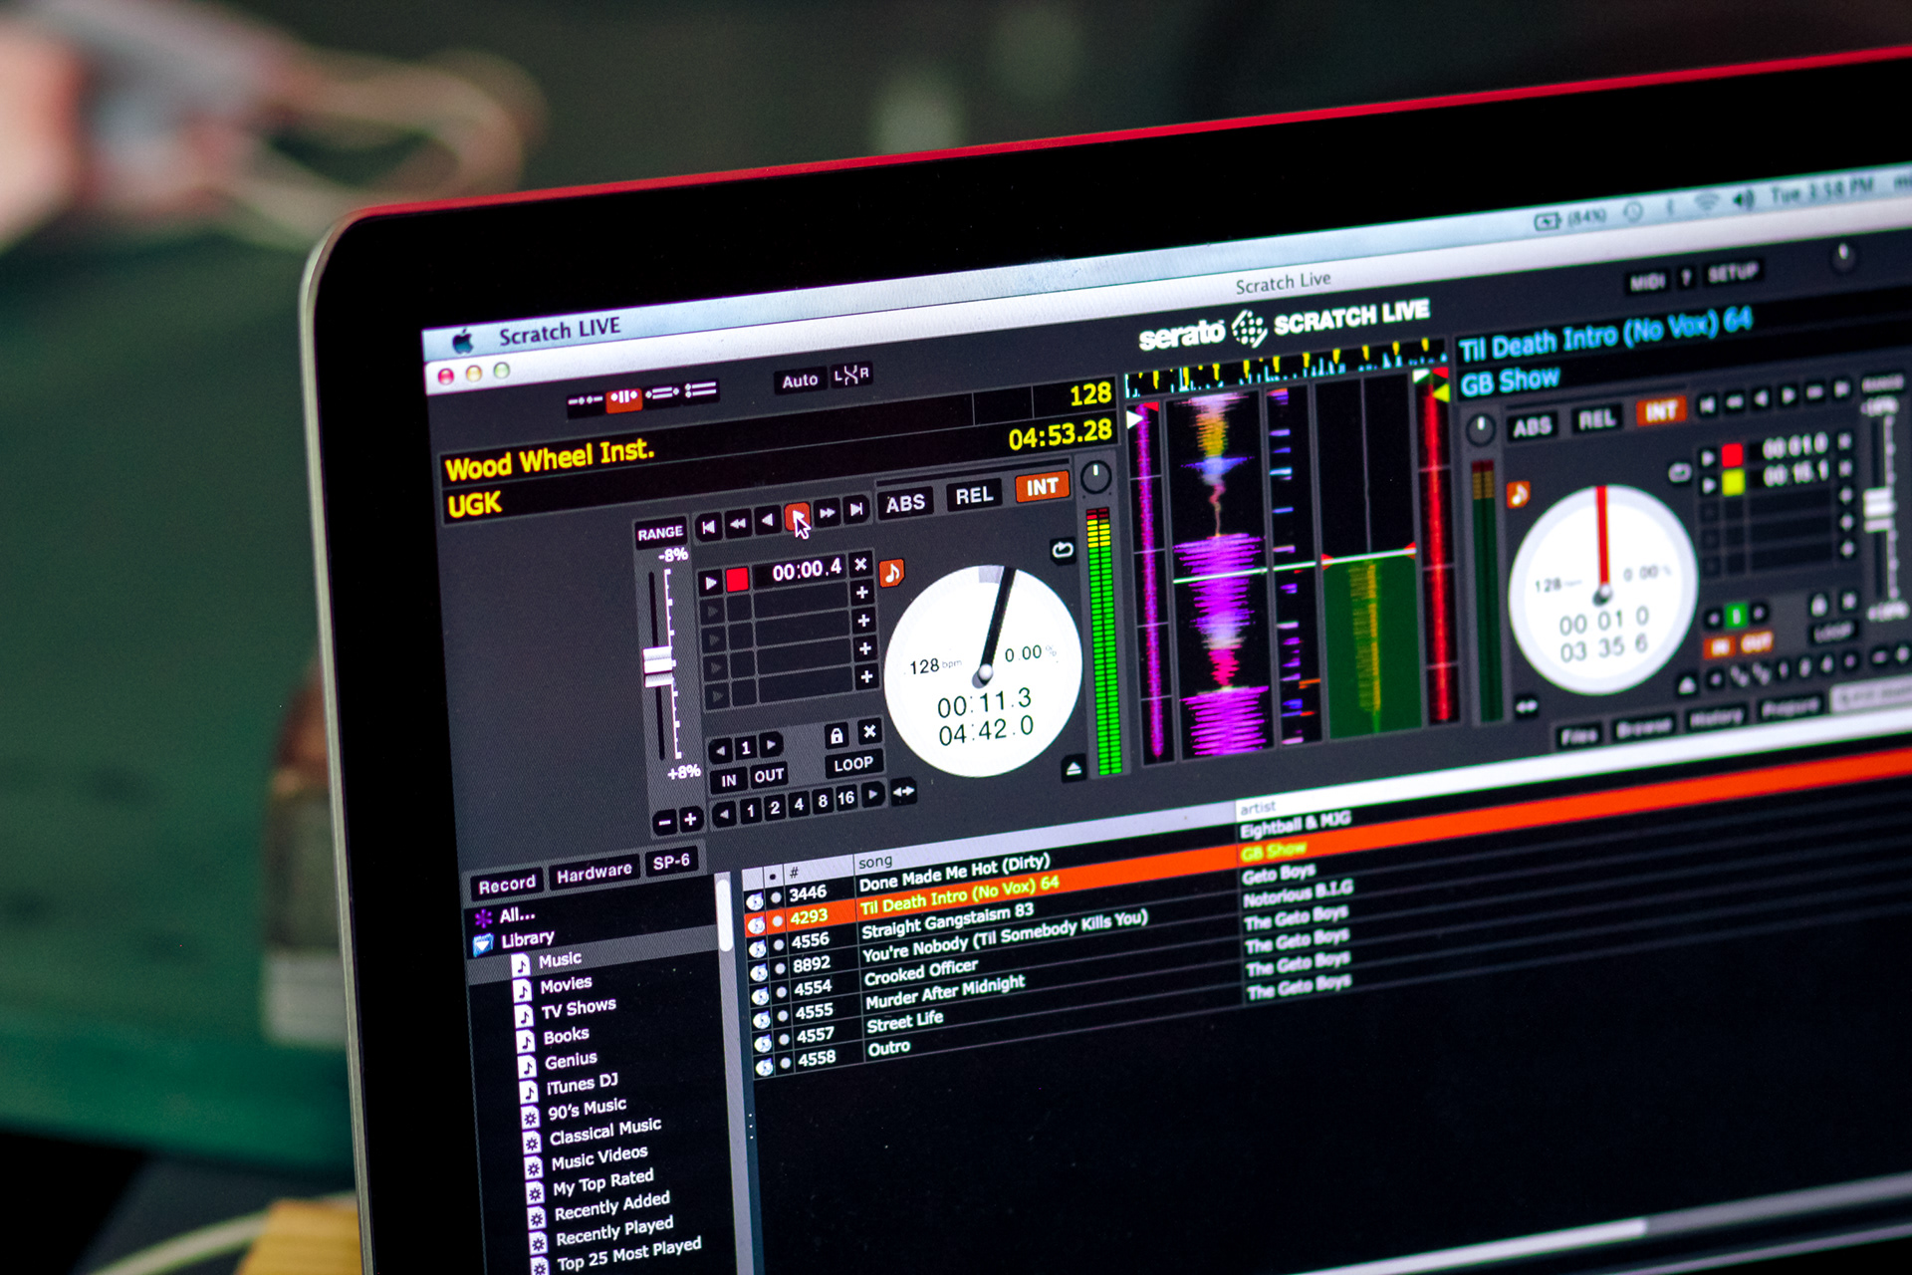Click the left deck pitch slider handle

coord(658,665)
